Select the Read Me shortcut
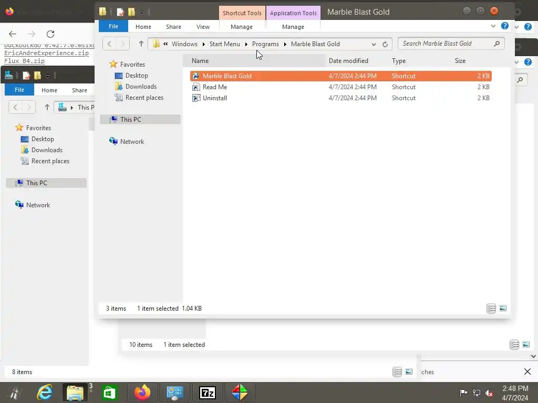 340,87
